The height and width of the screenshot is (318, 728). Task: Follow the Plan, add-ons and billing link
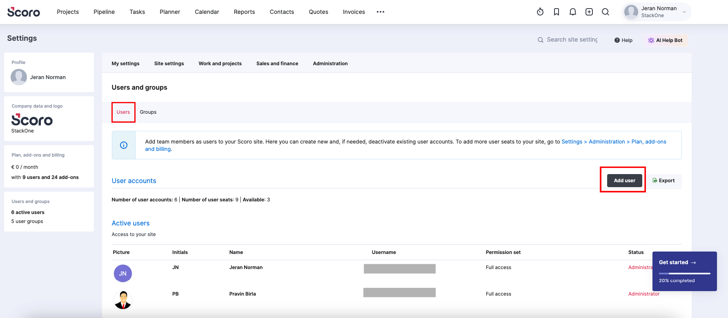(x=649, y=141)
